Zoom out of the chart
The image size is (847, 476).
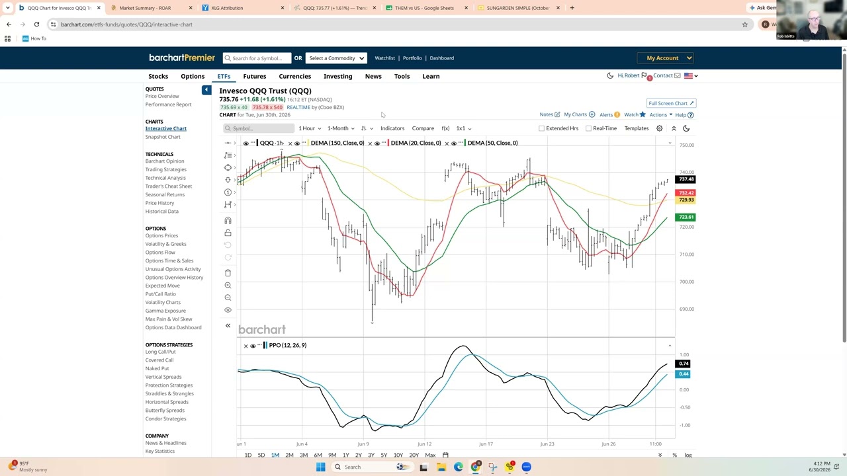(x=228, y=297)
